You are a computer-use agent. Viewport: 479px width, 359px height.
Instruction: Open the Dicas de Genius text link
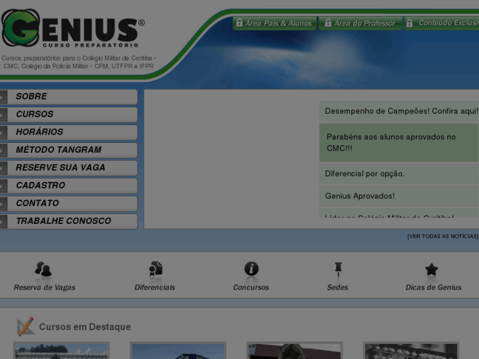pyautogui.click(x=434, y=287)
